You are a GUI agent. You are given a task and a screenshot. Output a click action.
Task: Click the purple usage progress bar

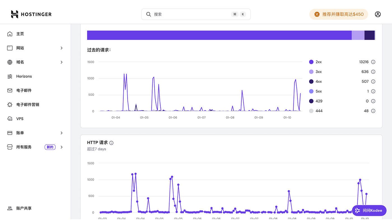(x=218, y=35)
